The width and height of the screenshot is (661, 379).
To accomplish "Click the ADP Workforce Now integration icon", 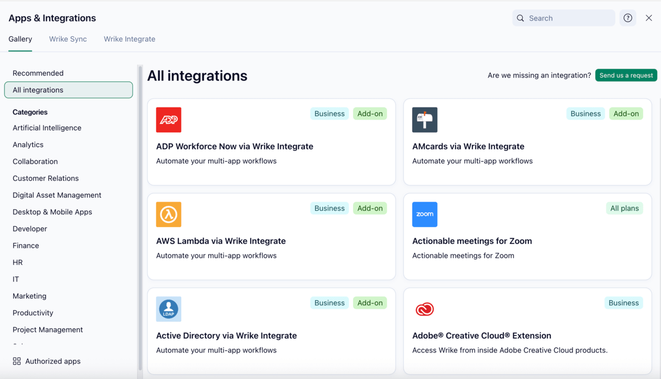I will tap(169, 120).
